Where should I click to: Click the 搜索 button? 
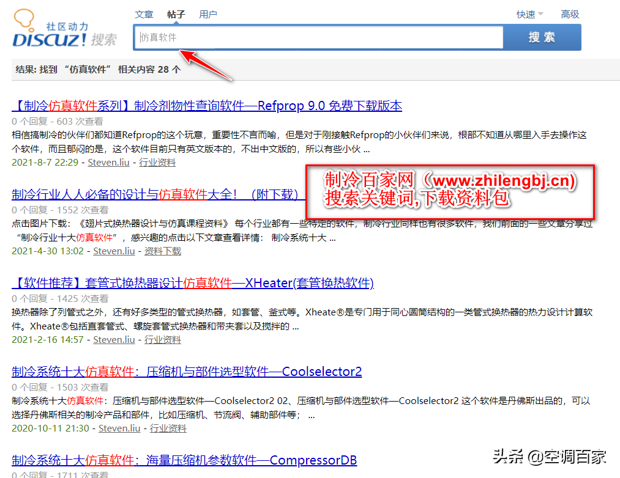(542, 37)
